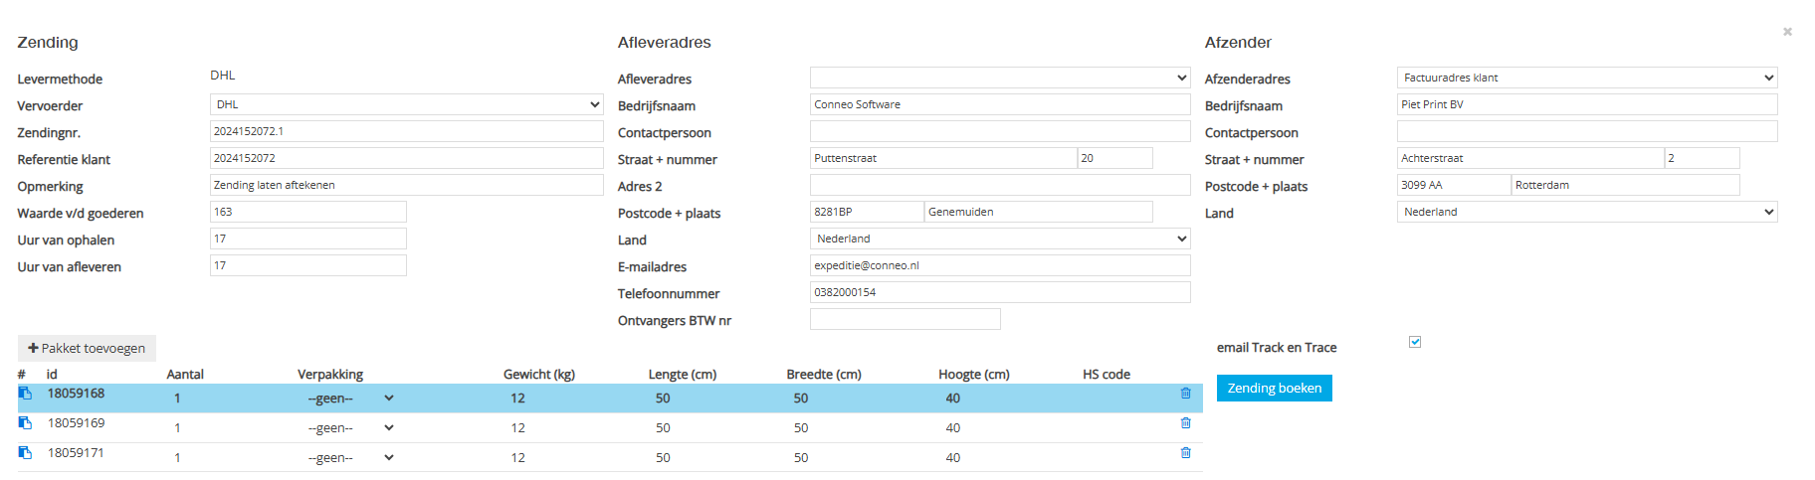Duplicate package row 18059168
This screenshot has width=1815, height=480.
[x=26, y=394]
